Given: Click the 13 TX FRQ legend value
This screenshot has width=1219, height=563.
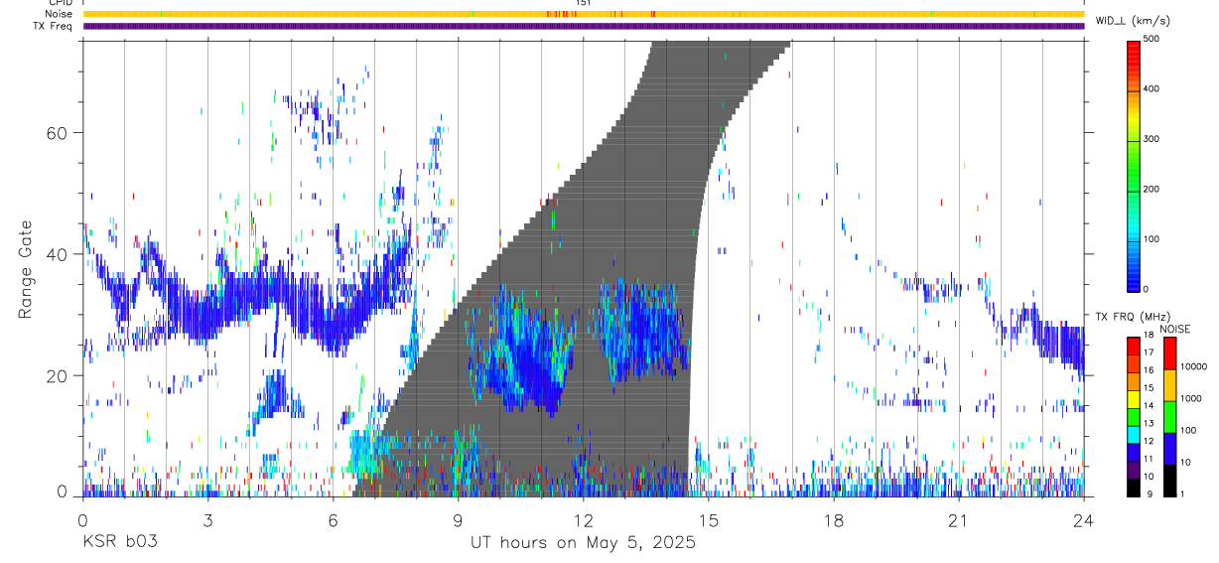Looking at the screenshot, I should pos(1149,423).
